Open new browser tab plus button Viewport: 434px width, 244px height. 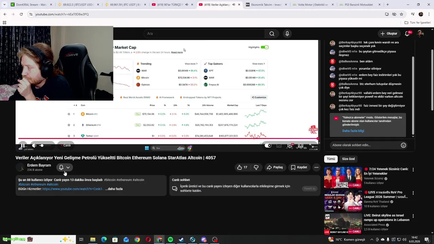tap(388, 5)
